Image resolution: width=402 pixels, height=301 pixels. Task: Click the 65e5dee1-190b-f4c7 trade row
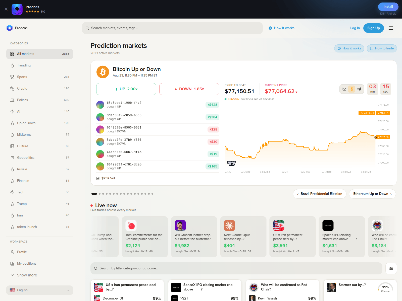pos(158,105)
